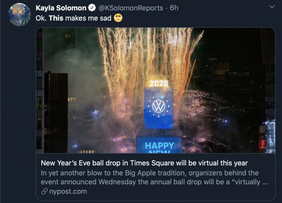Click the pleading face emoji
This screenshot has width=282, height=203.
pos(118,18)
